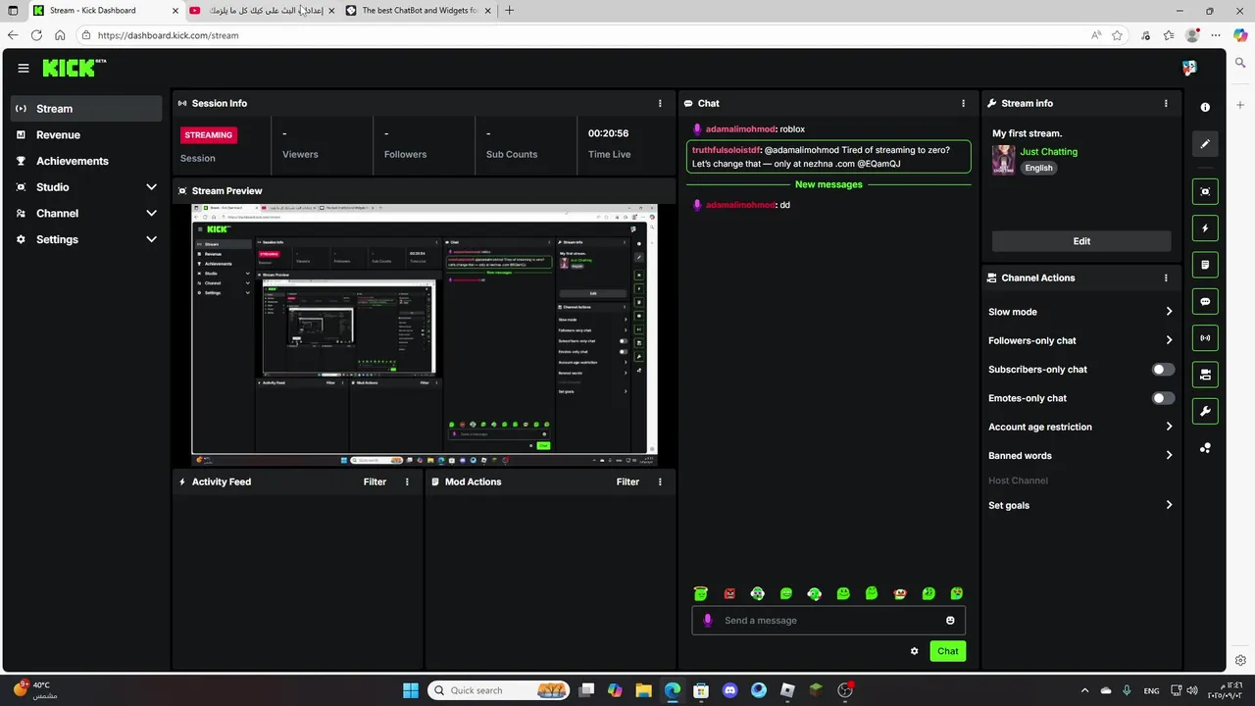
Task: Click the English language tag
Action: point(1038,168)
